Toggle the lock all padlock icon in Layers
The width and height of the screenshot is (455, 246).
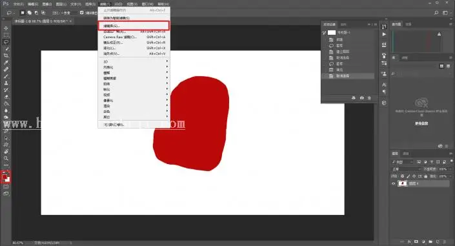pos(425,176)
